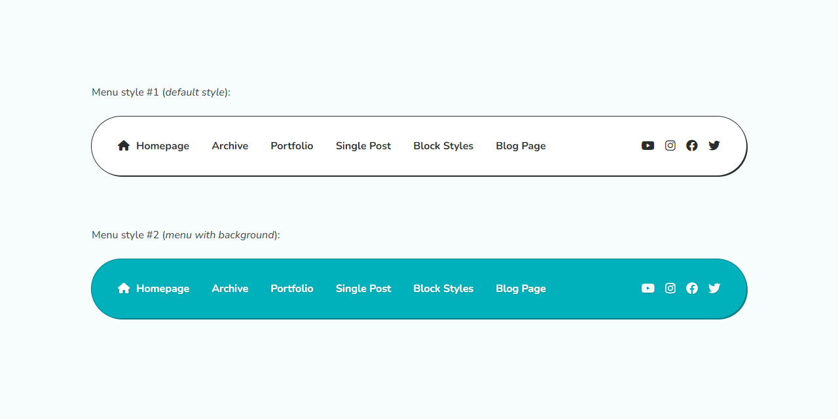
Task: Open YouTube icon in white menu
Action: [x=647, y=145]
